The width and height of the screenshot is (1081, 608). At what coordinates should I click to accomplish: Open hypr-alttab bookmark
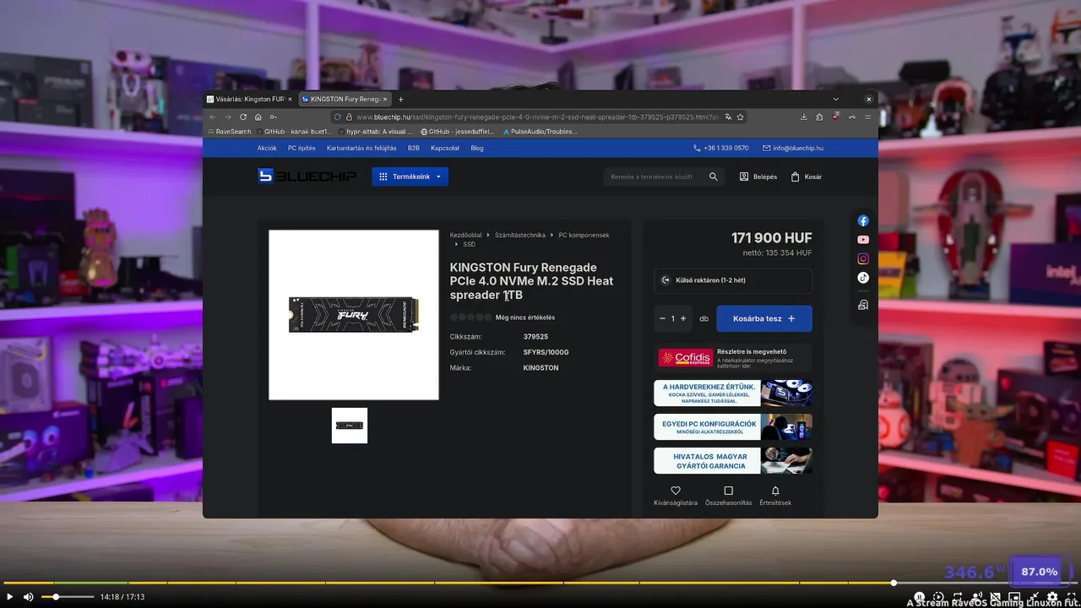[376, 132]
